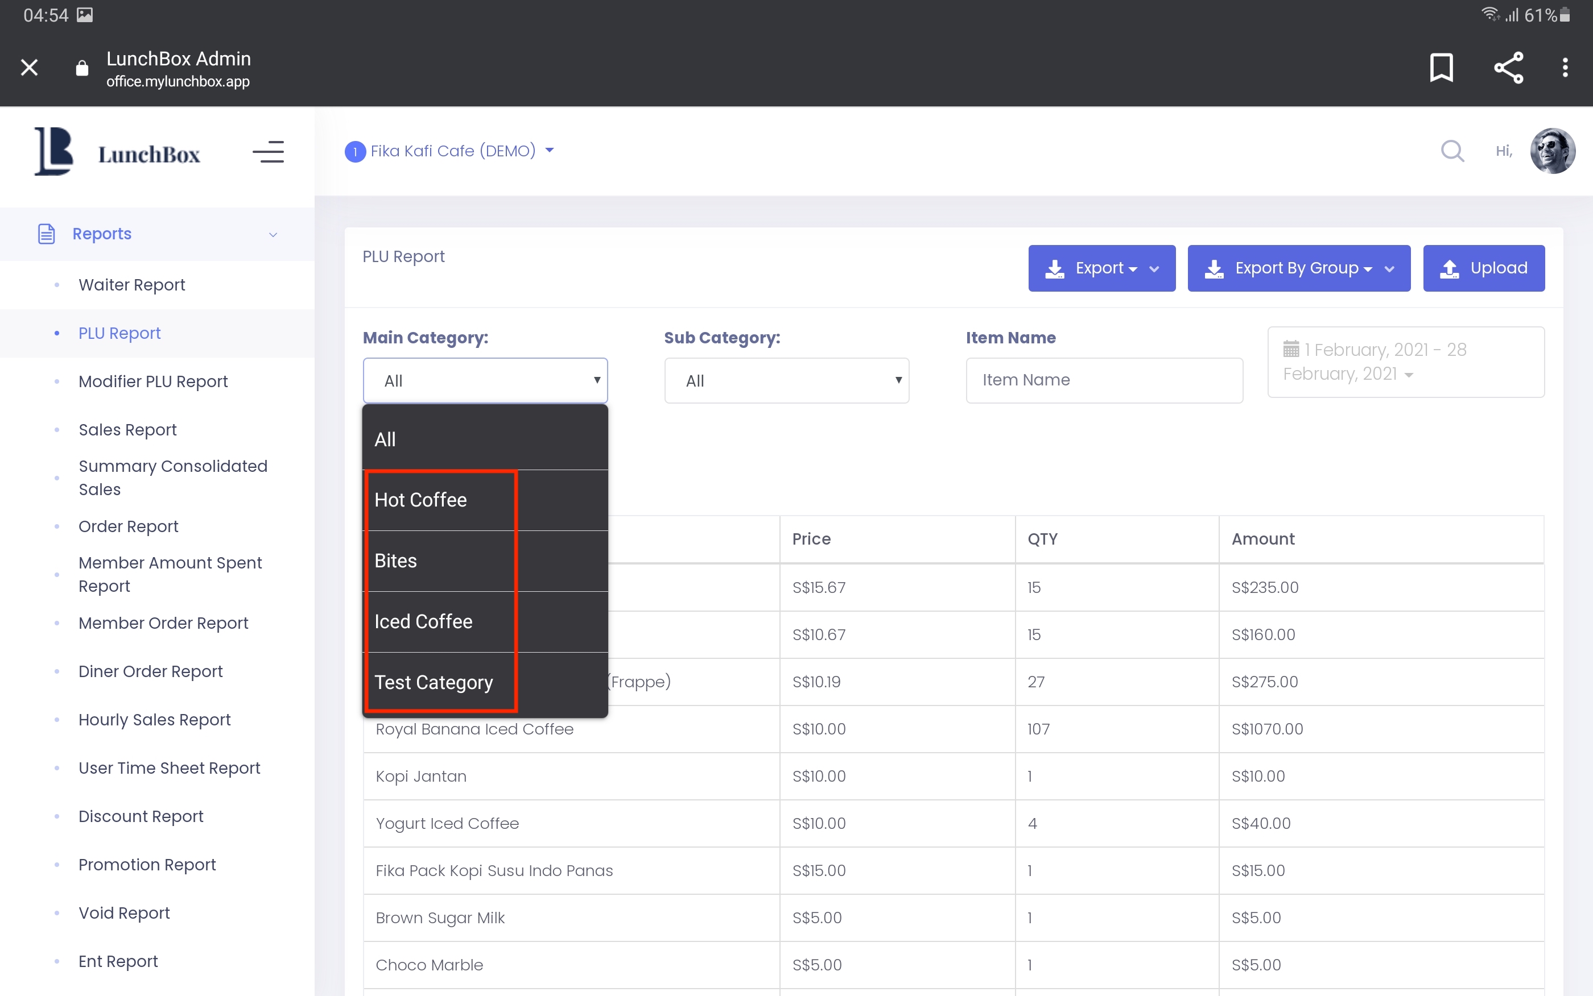Image resolution: width=1593 pixels, height=996 pixels.
Task: Open the three-dot browser menu
Action: (1565, 67)
